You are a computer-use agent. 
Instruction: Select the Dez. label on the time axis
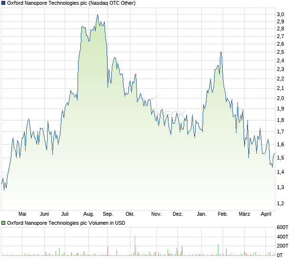pyautogui.click(x=177, y=214)
